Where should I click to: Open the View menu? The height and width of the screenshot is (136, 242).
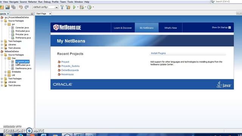pyautogui.click(x=5, y=2)
